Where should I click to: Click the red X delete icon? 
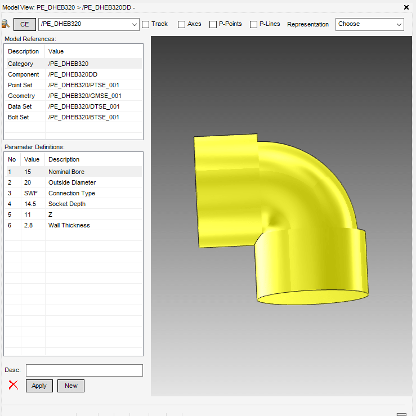(x=13, y=386)
